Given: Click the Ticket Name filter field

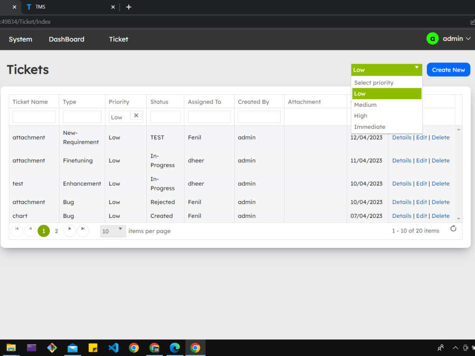Looking at the screenshot, I should coord(34,117).
